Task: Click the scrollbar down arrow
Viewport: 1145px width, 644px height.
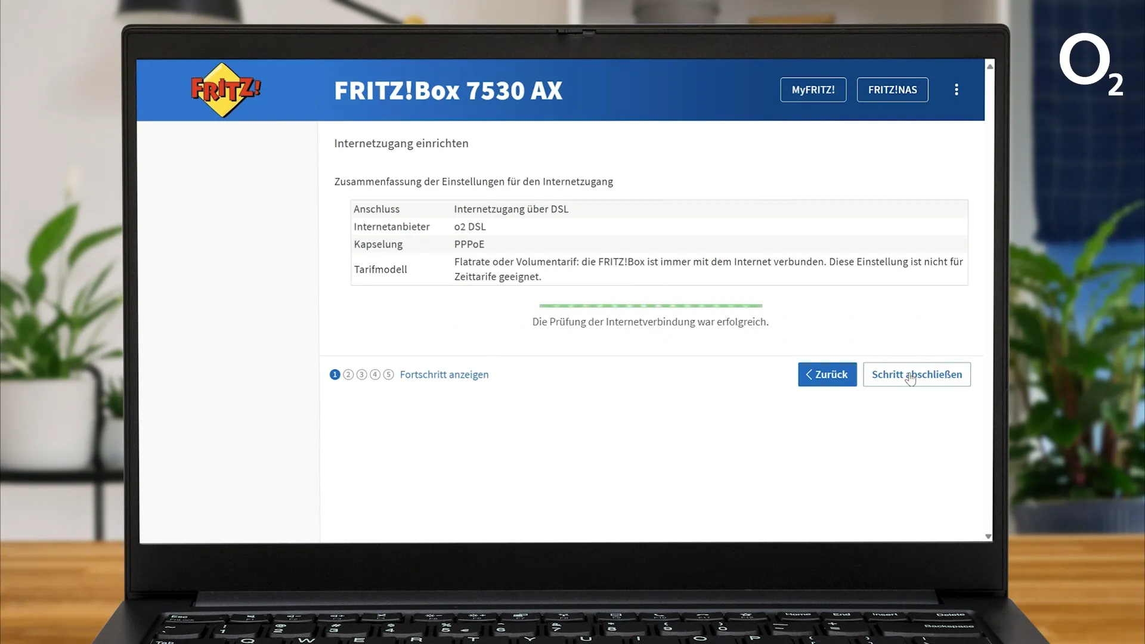Action: click(x=988, y=537)
